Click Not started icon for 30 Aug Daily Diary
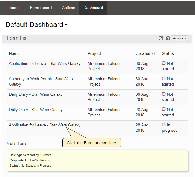 (164, 94)
